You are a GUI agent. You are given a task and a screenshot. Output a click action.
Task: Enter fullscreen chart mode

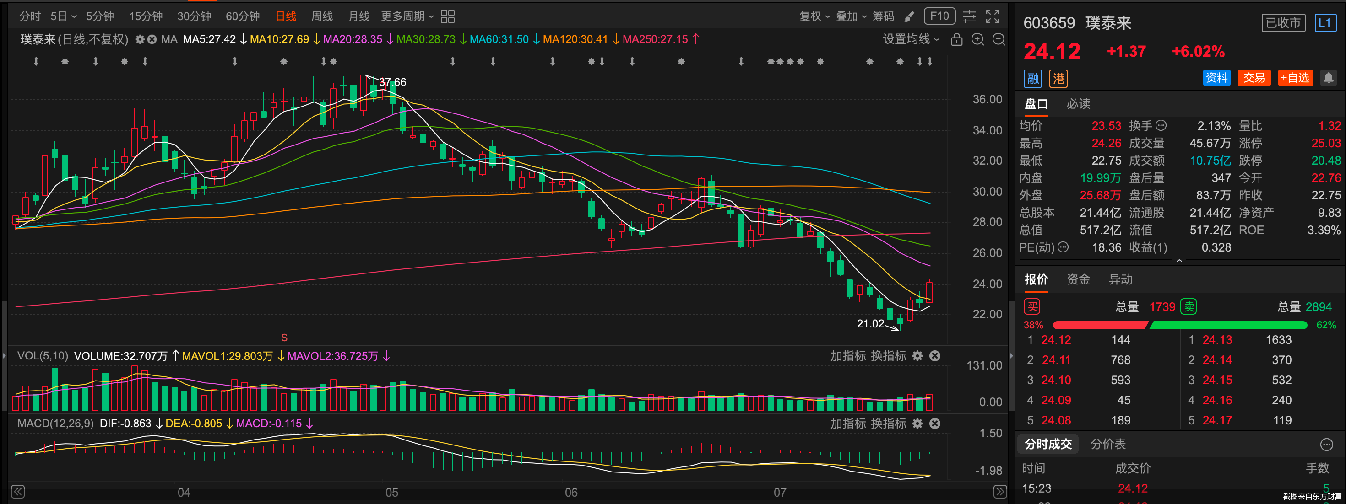point(992,17)
